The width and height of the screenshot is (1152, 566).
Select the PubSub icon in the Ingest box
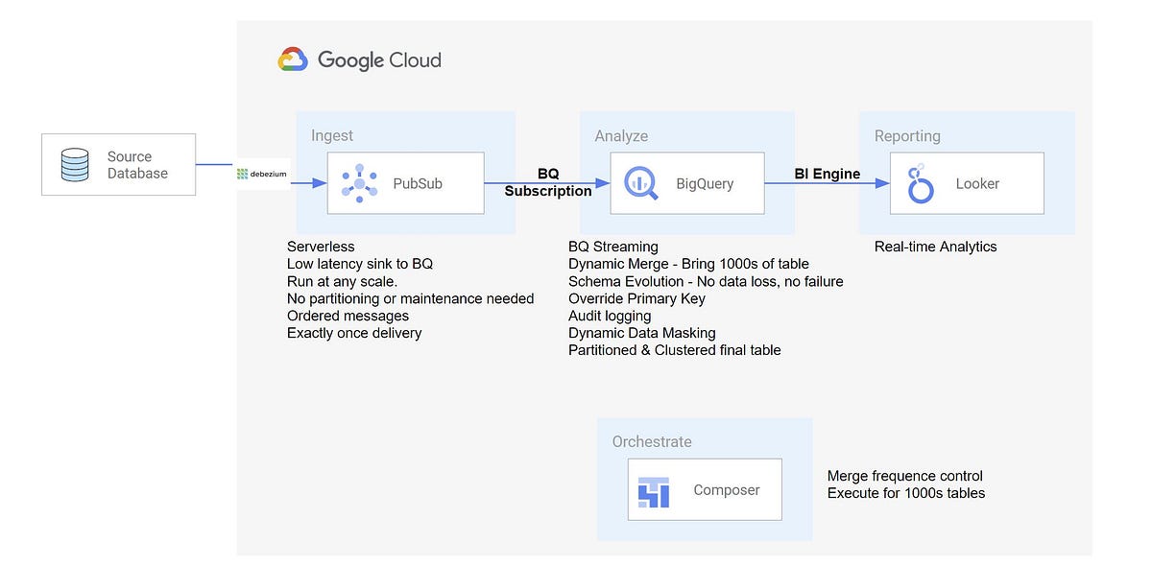pos(359,182)
